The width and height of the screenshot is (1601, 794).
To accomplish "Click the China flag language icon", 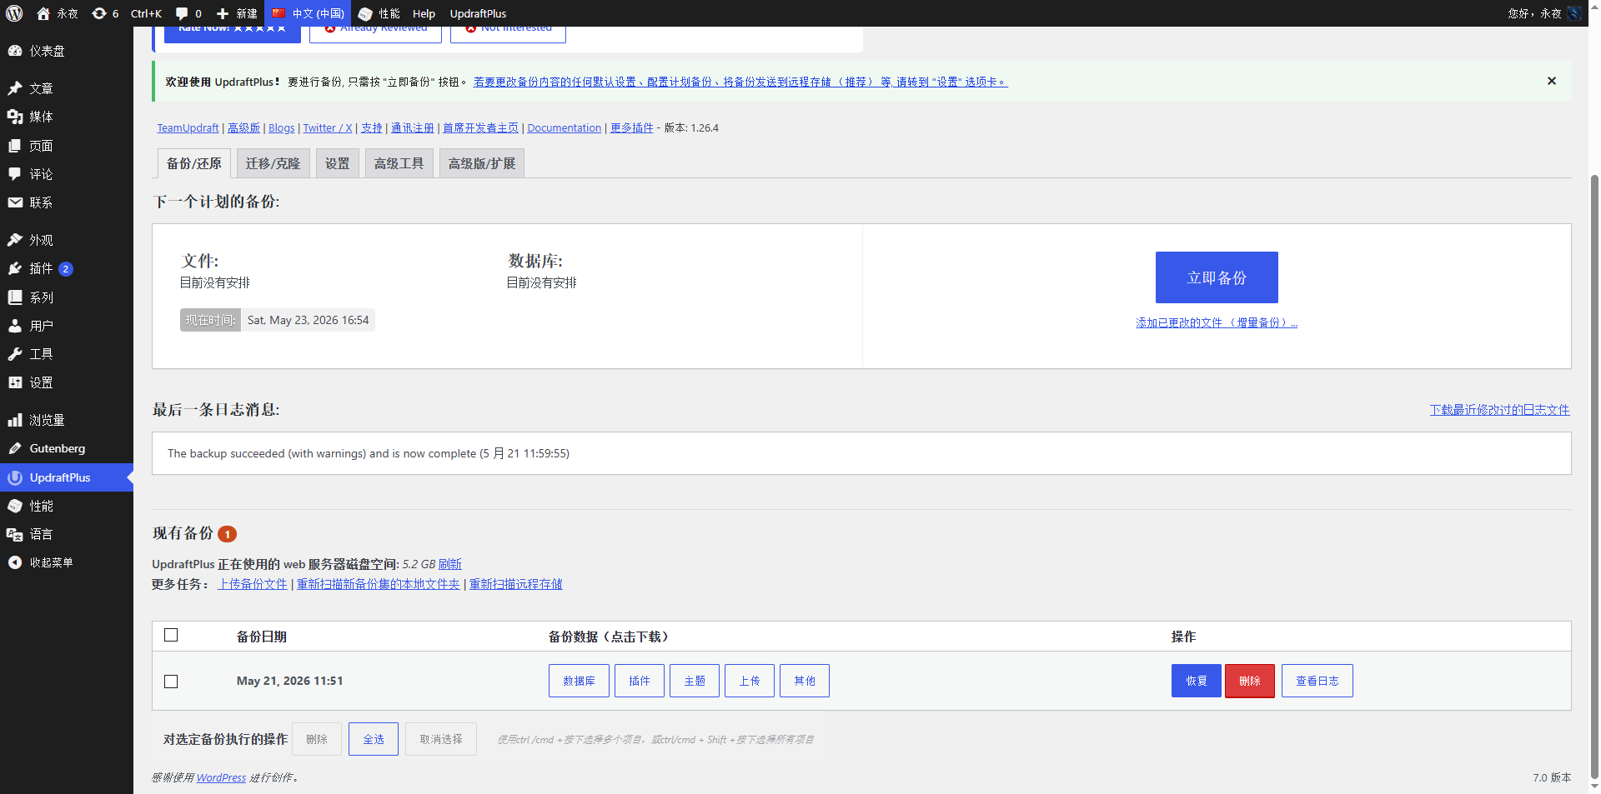I will [x=279, y=13].
